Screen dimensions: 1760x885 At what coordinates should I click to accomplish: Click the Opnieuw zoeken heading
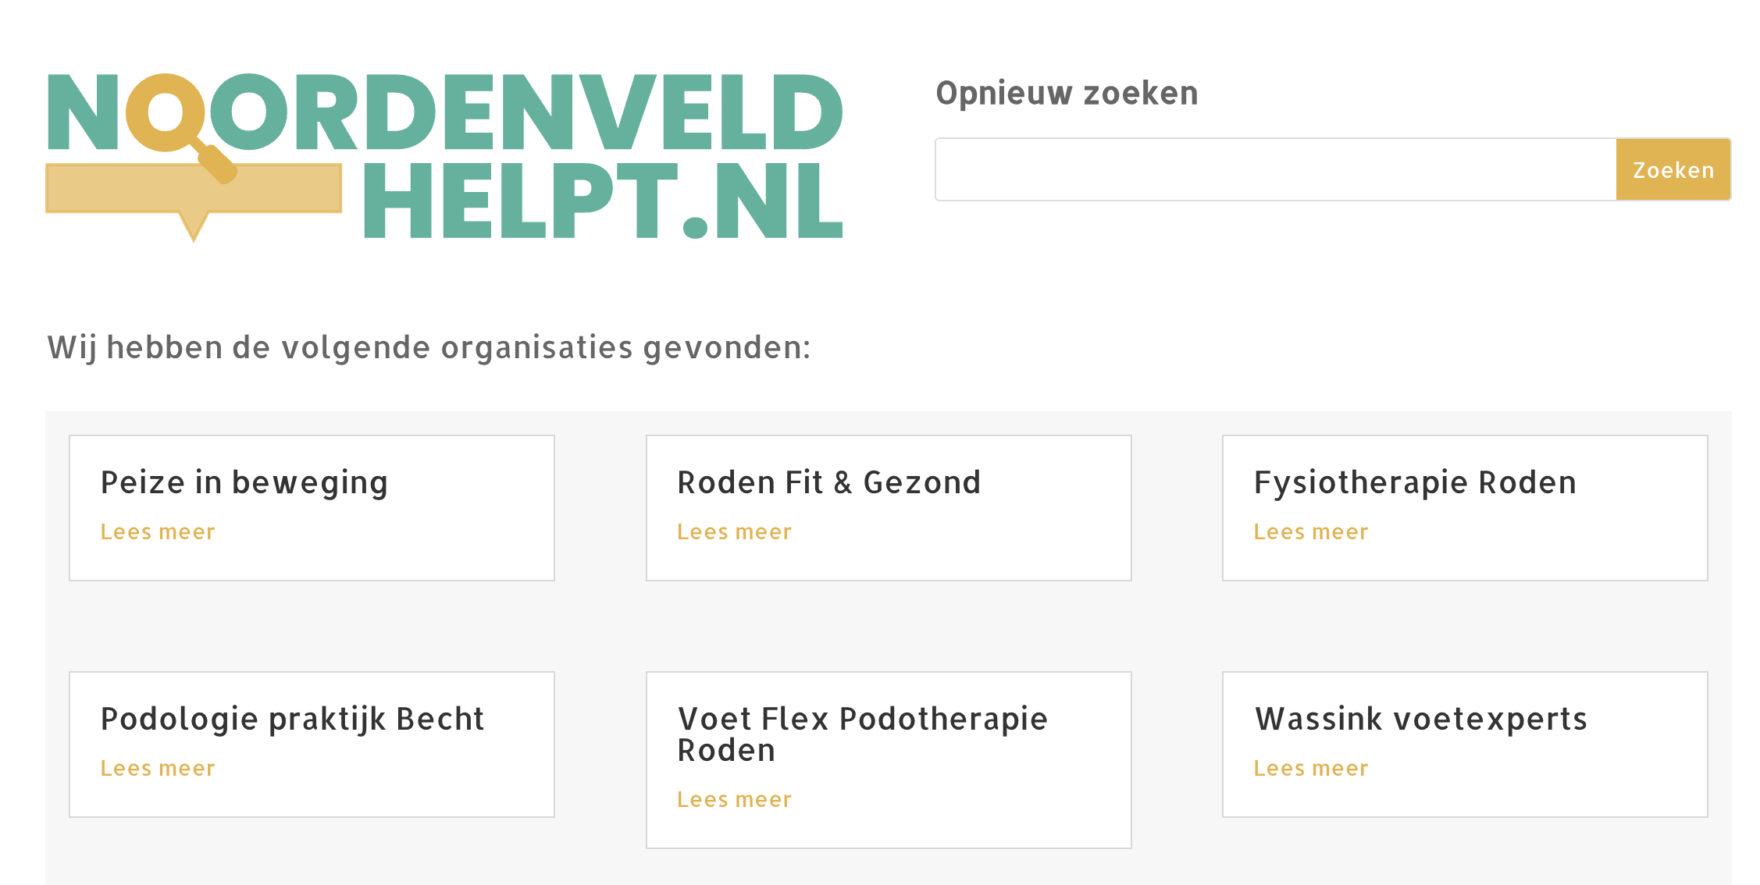pyautogui.click(x=1067, y=94)
